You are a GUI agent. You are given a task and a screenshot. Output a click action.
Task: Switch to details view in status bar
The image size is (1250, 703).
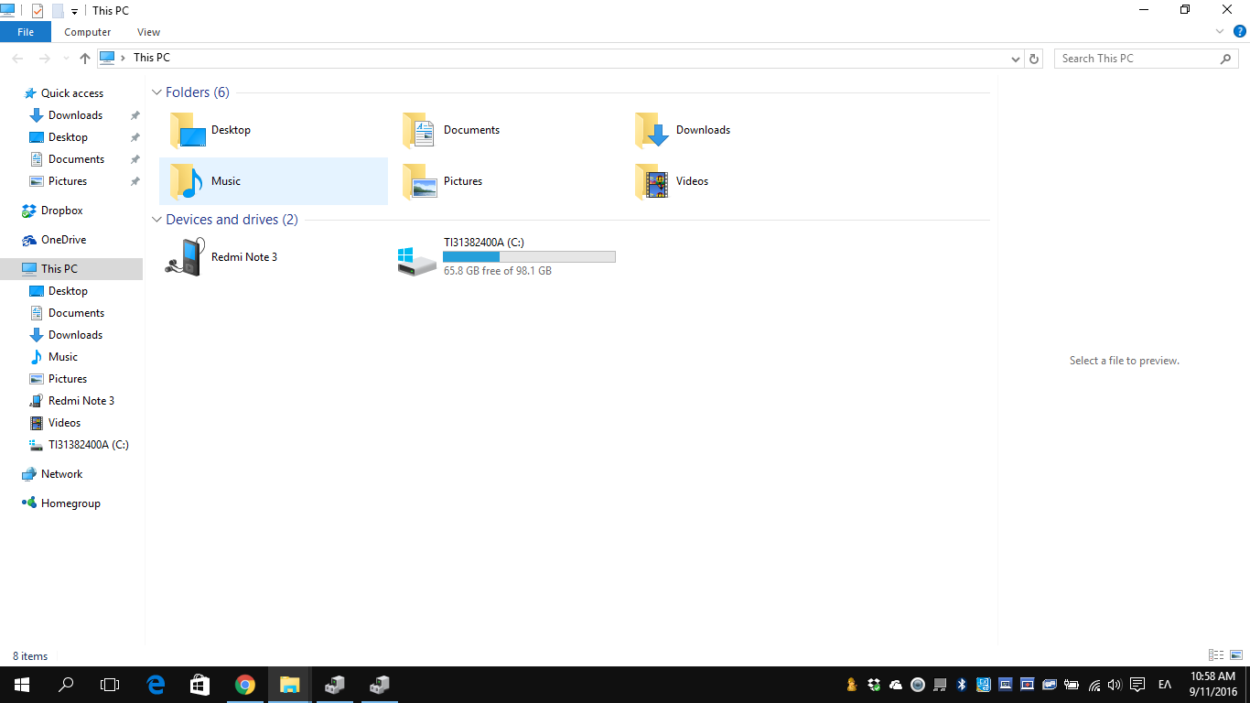(x=1216, y=655)
